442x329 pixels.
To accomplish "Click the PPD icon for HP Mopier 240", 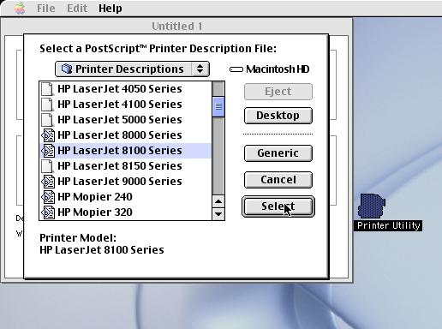I will pyautogui.click(x=48, y=197).
